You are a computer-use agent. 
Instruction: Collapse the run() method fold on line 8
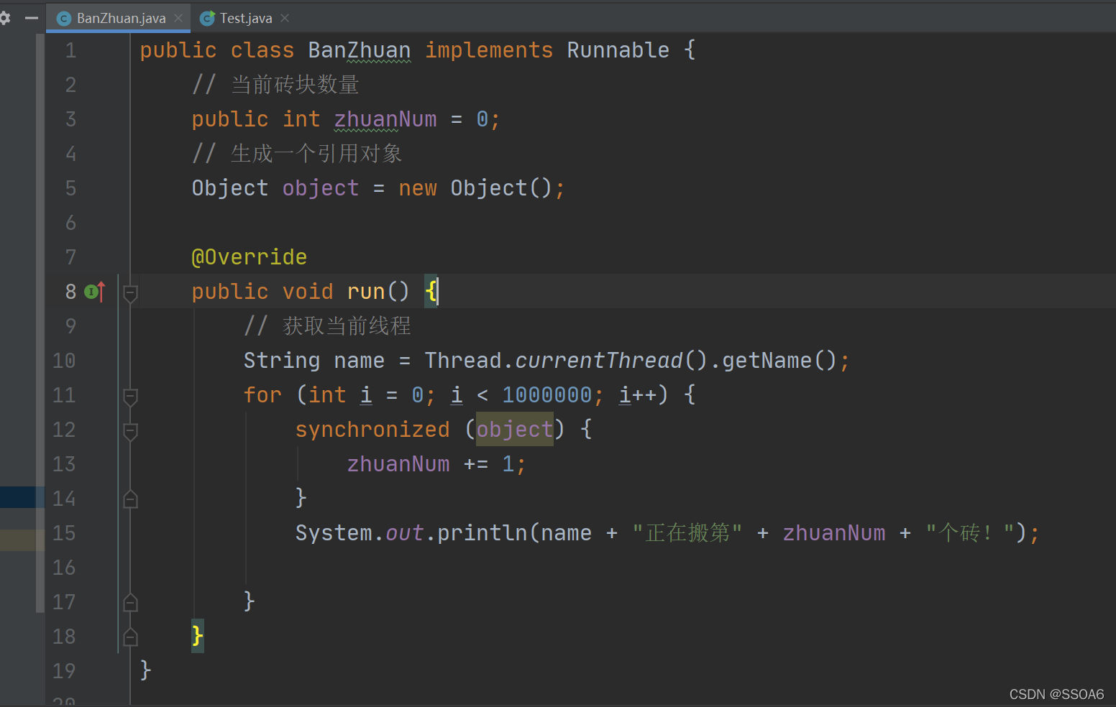click(x=130, y=292)
